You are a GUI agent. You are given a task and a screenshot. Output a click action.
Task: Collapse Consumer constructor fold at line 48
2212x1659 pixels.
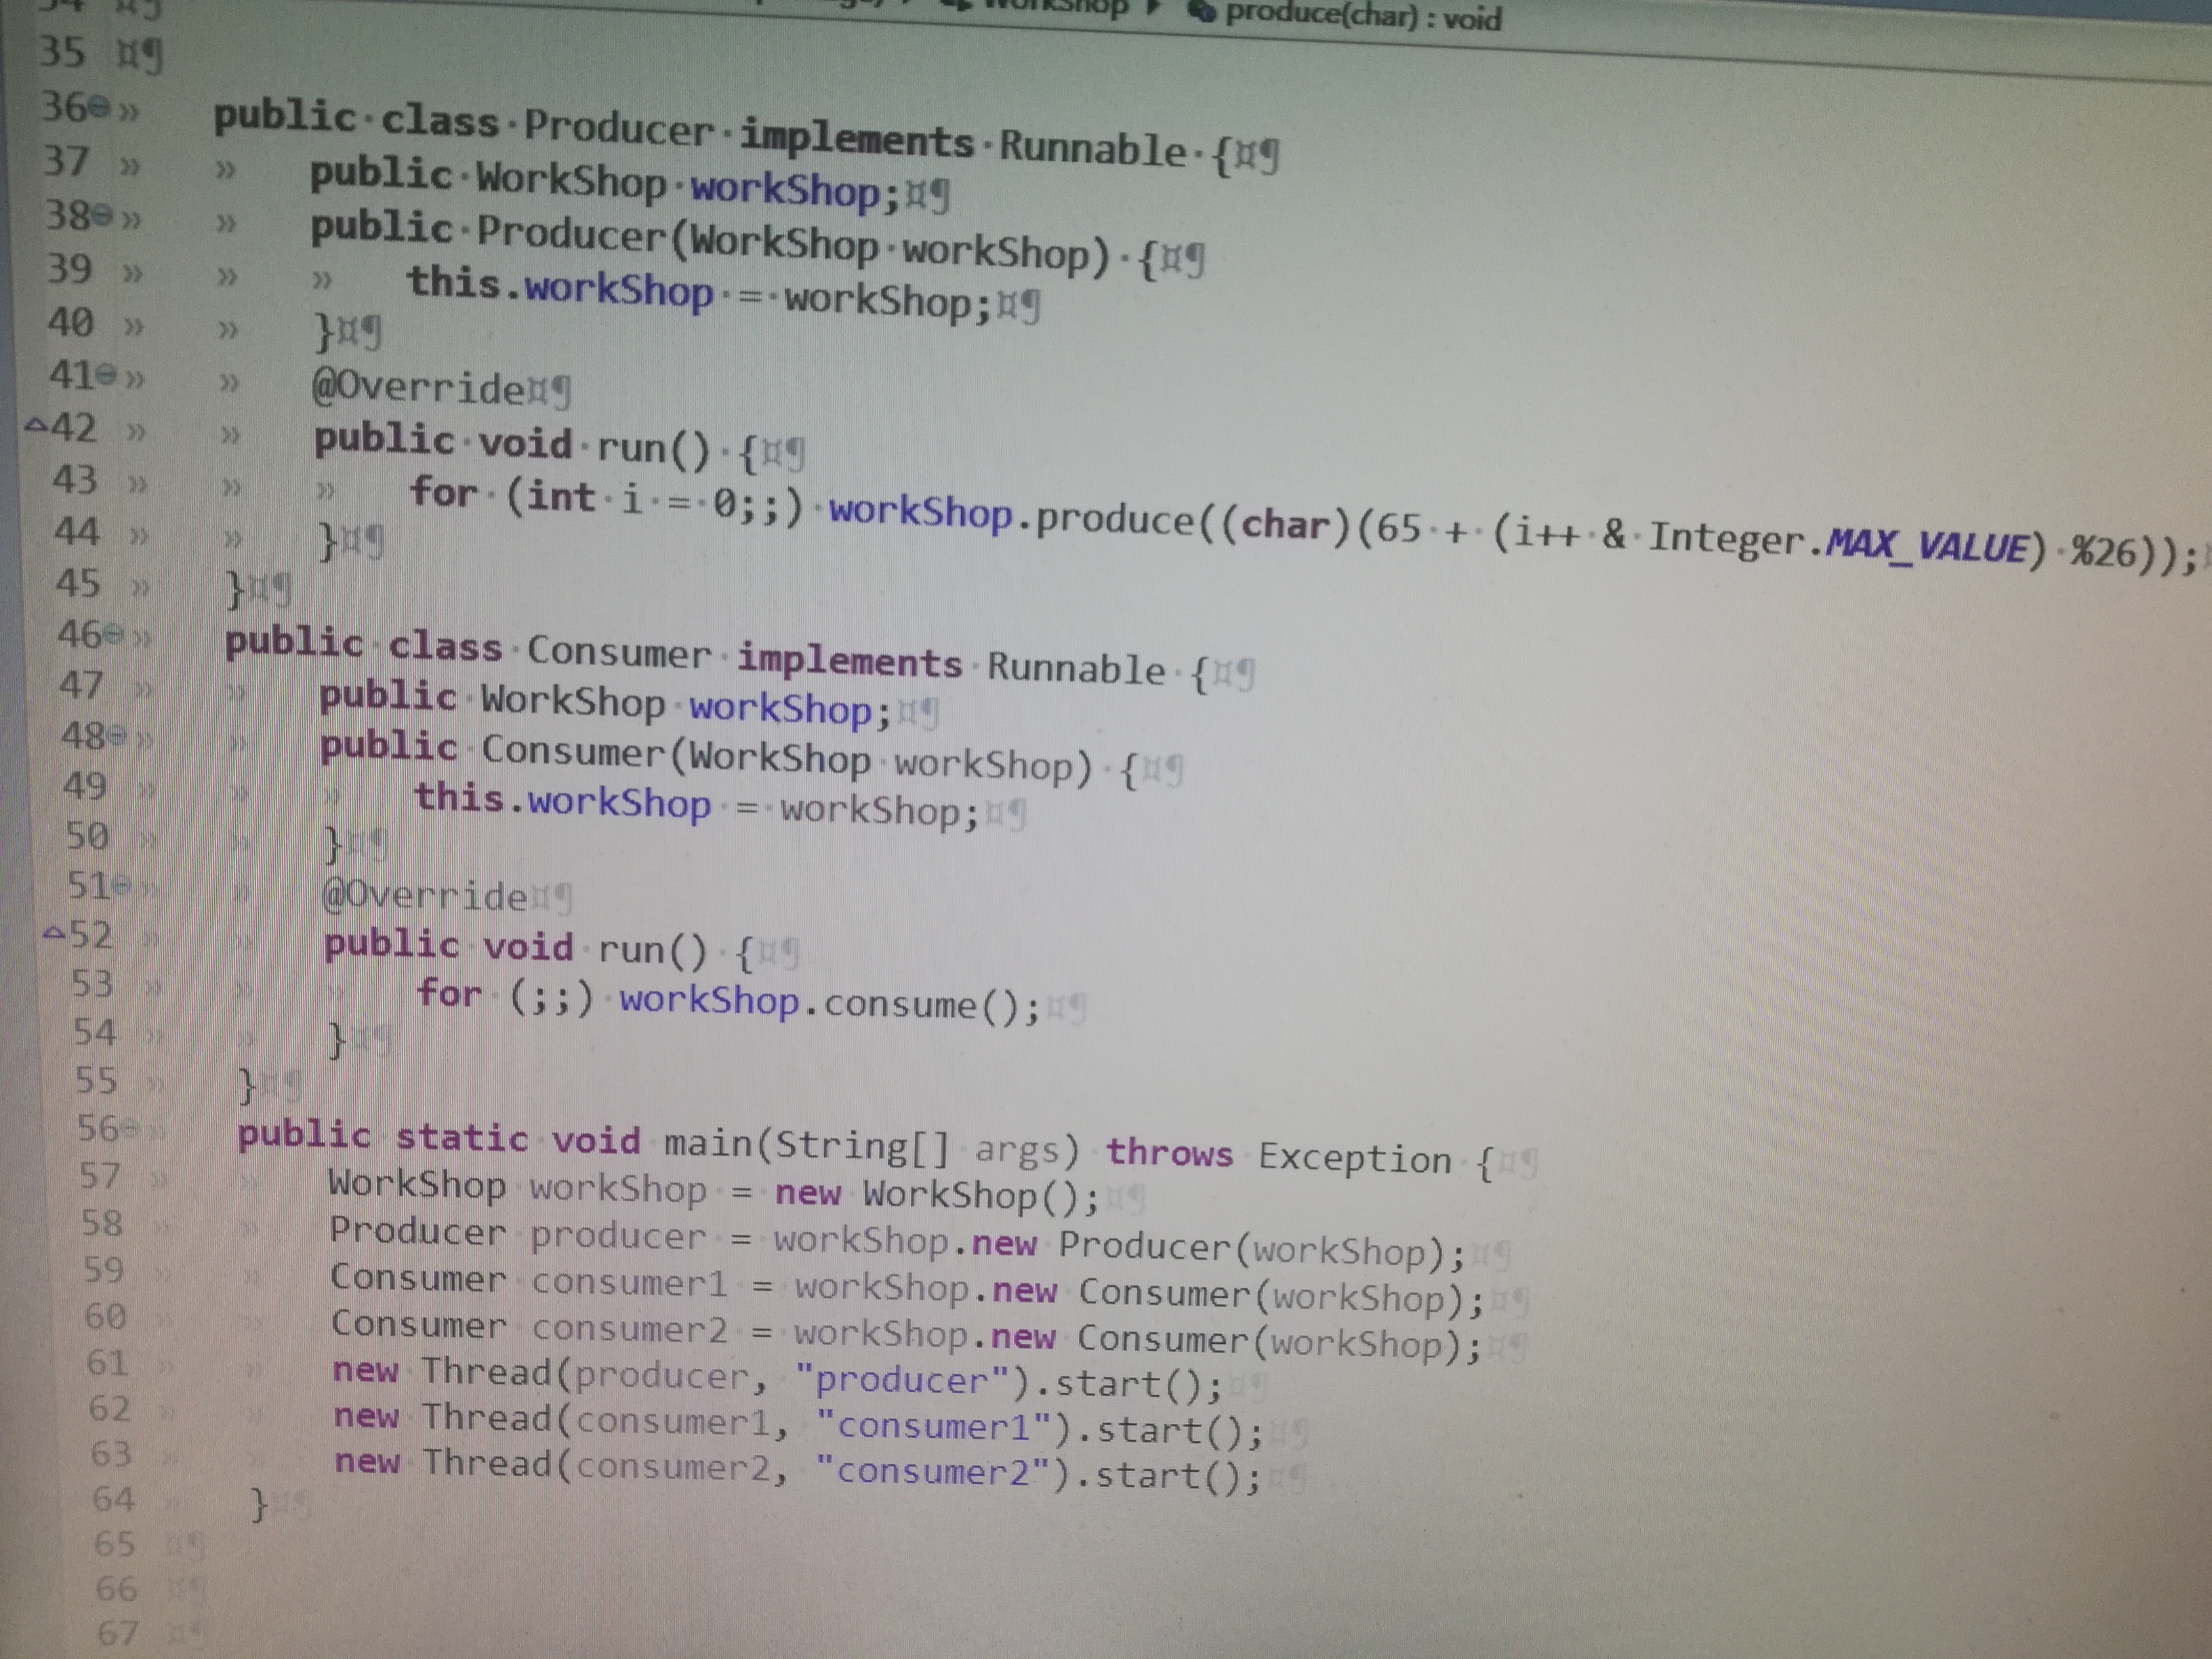point(118,736)
